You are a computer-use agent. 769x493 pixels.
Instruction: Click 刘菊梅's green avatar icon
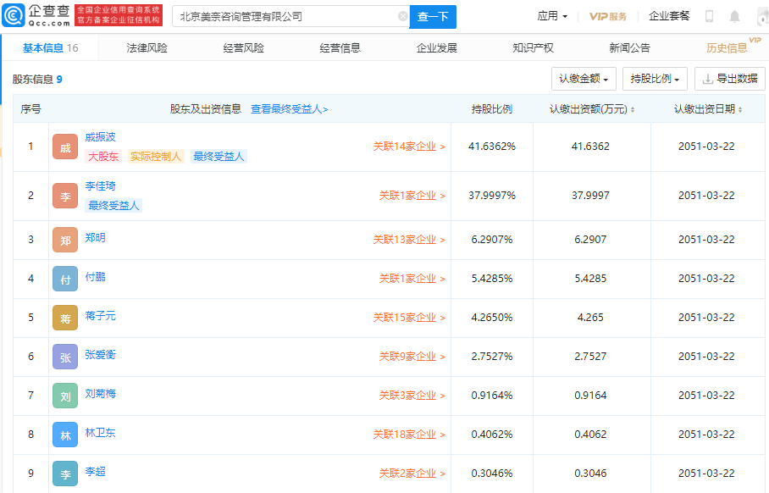click(x=65, y=396)
